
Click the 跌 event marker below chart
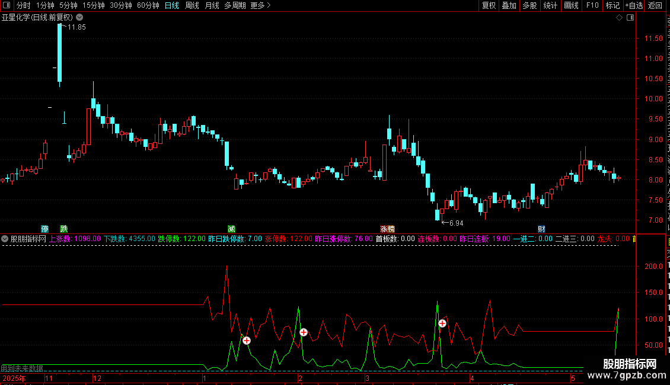tap(64, 229)
